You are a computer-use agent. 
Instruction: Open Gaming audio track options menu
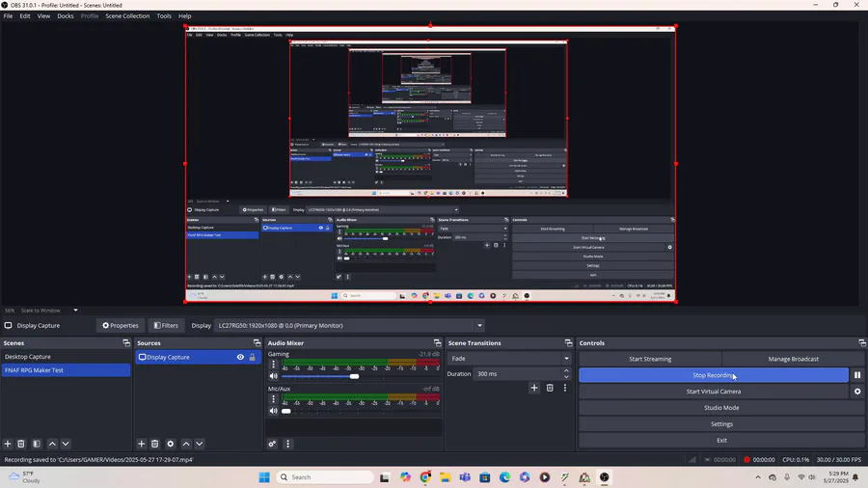tap(273, 364)
